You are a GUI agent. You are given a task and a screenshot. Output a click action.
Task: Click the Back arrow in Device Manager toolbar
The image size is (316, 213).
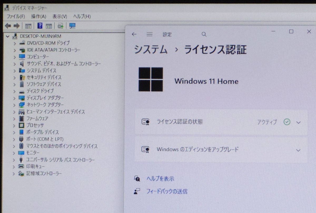pos(8,26)
